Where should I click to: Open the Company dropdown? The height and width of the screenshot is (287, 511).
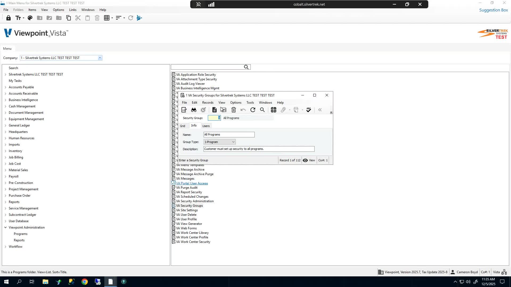tap(100, 58)
